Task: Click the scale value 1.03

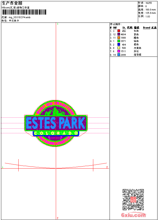Action: pyautogui.click(x=148, y=16)
